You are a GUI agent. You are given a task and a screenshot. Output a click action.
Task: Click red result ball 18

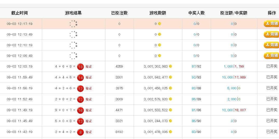(x=80, y=67)
